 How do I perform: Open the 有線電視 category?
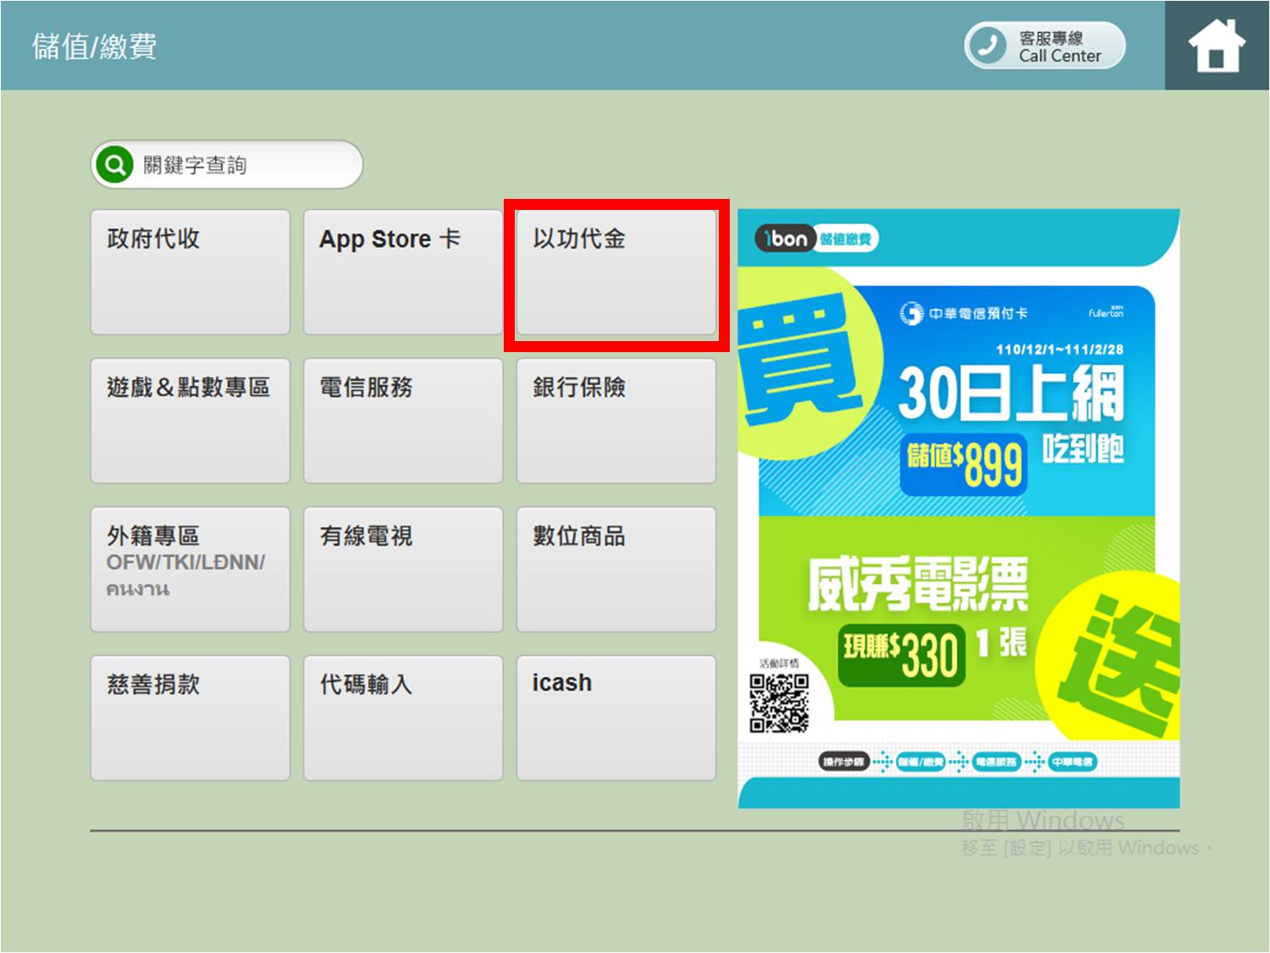[x=403, y=570]
